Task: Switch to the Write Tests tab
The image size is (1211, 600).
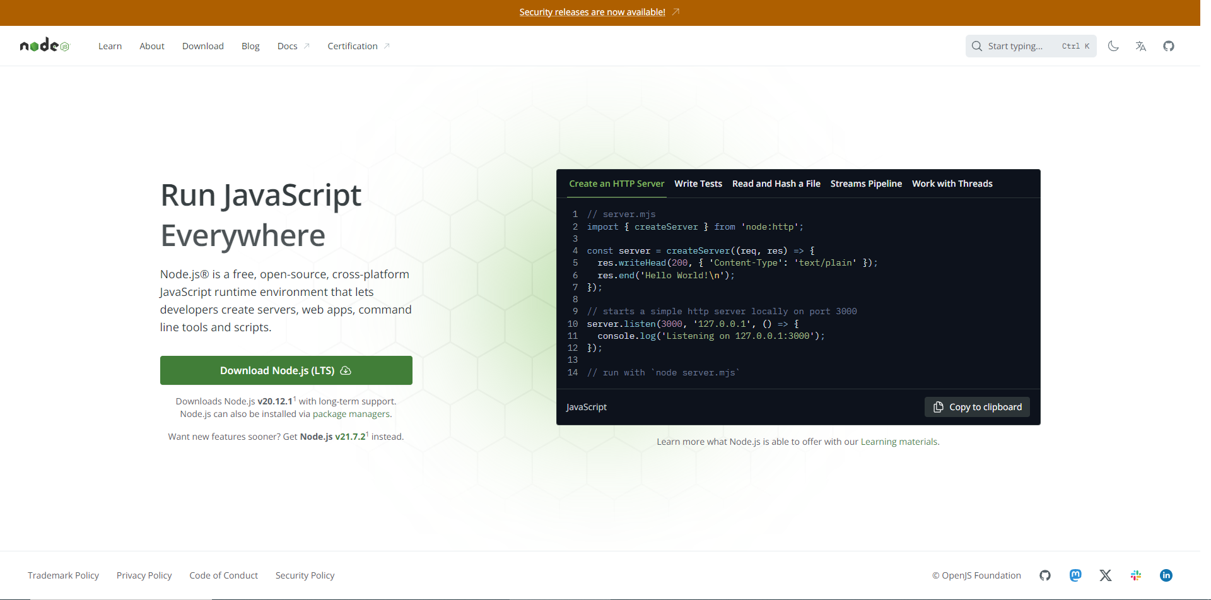Action: (698, 184)
